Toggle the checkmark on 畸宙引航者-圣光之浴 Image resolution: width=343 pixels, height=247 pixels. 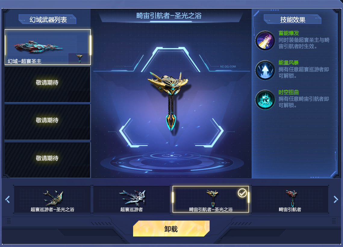pyautogui.click(x=242, y=193)
